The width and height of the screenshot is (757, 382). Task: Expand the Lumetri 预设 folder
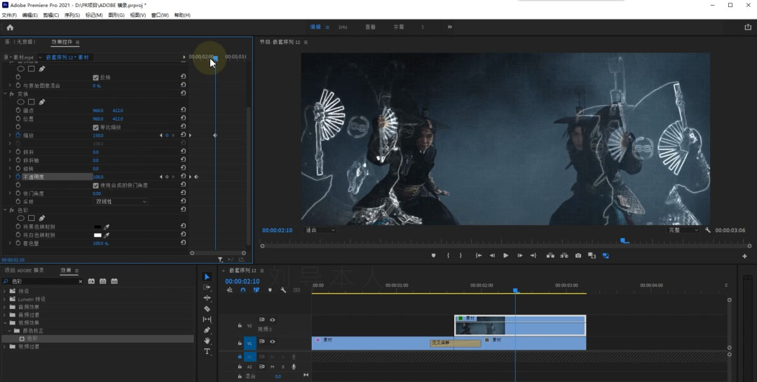(x=5, y=299)
